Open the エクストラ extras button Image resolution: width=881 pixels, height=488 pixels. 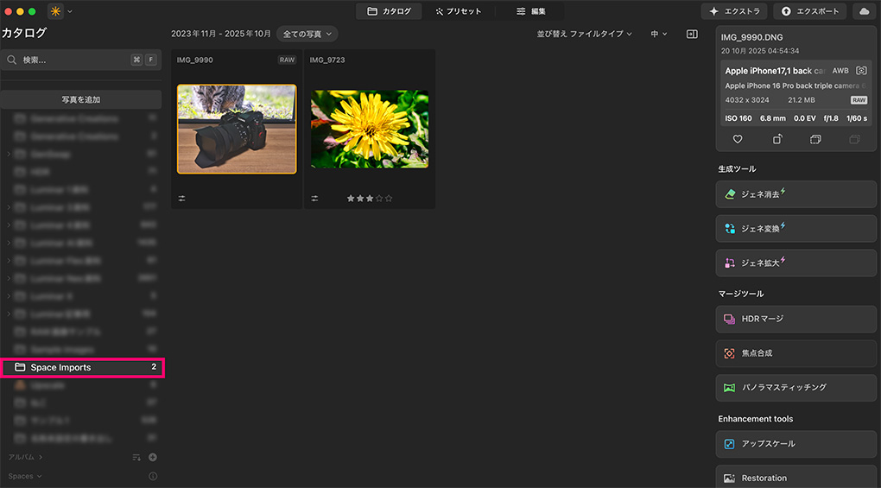(734, 11)
